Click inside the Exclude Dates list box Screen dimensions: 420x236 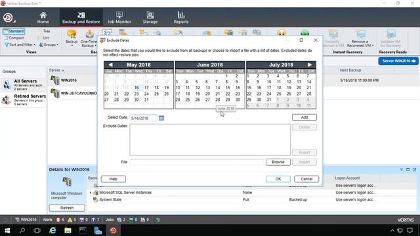pyautogui.click(x=210, y=140)
